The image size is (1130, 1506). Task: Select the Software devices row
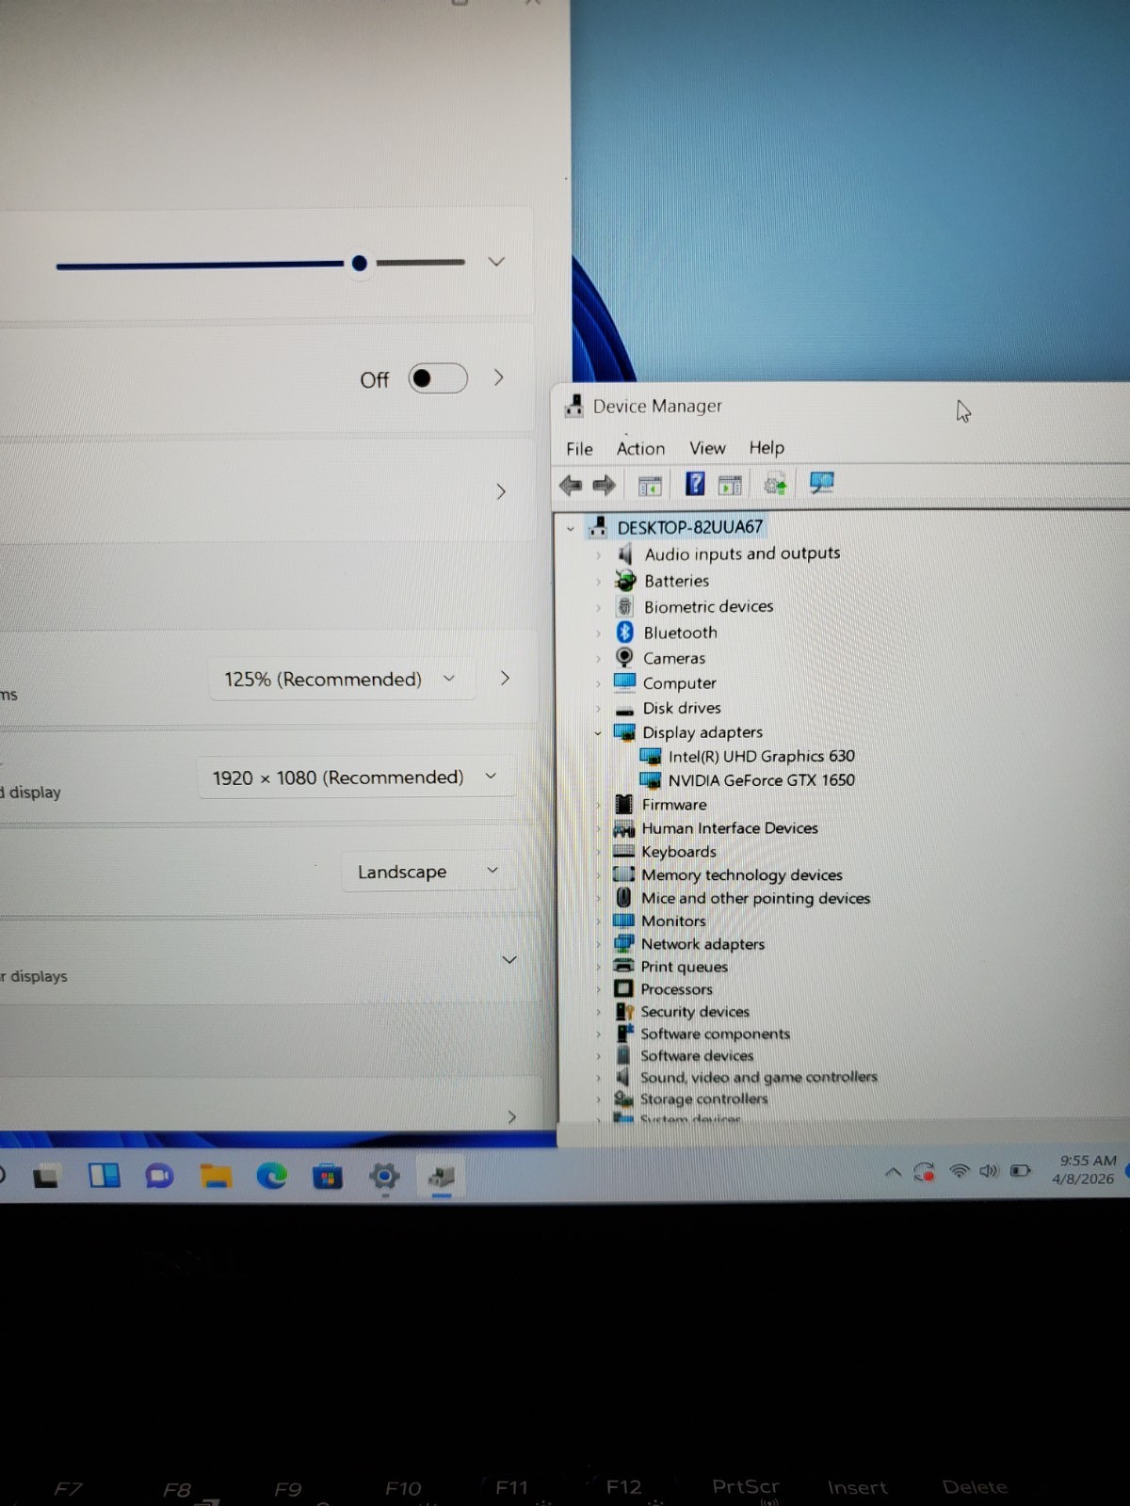coord(697,1055)
